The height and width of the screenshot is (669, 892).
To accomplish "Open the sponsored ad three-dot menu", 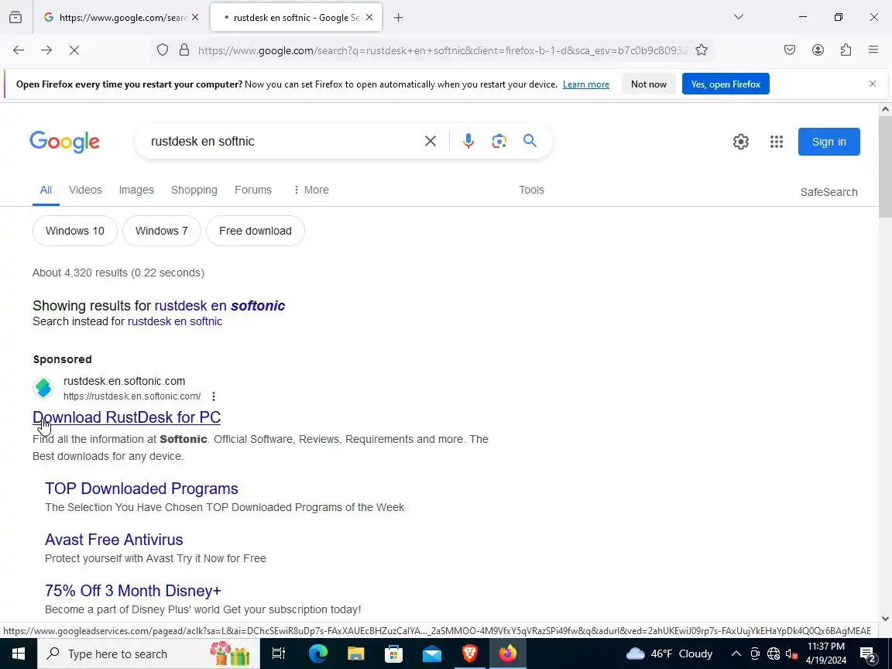I will click(214, 396).
